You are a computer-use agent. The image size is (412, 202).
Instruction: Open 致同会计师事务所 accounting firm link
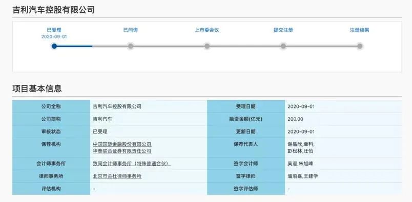coord(132,164)
